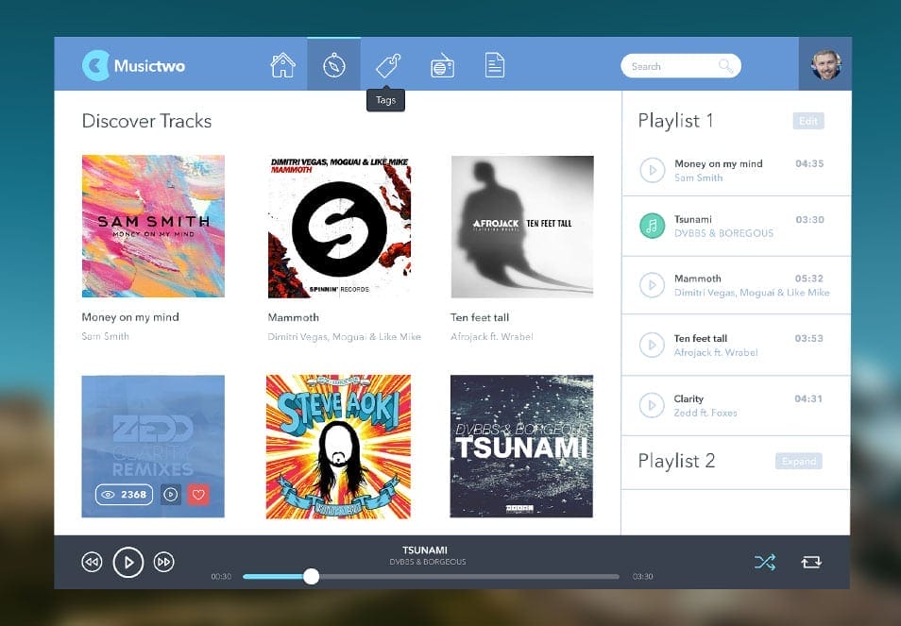
Task: Click the eye view counter on Clarity Remixes cover
Action: 123,494
